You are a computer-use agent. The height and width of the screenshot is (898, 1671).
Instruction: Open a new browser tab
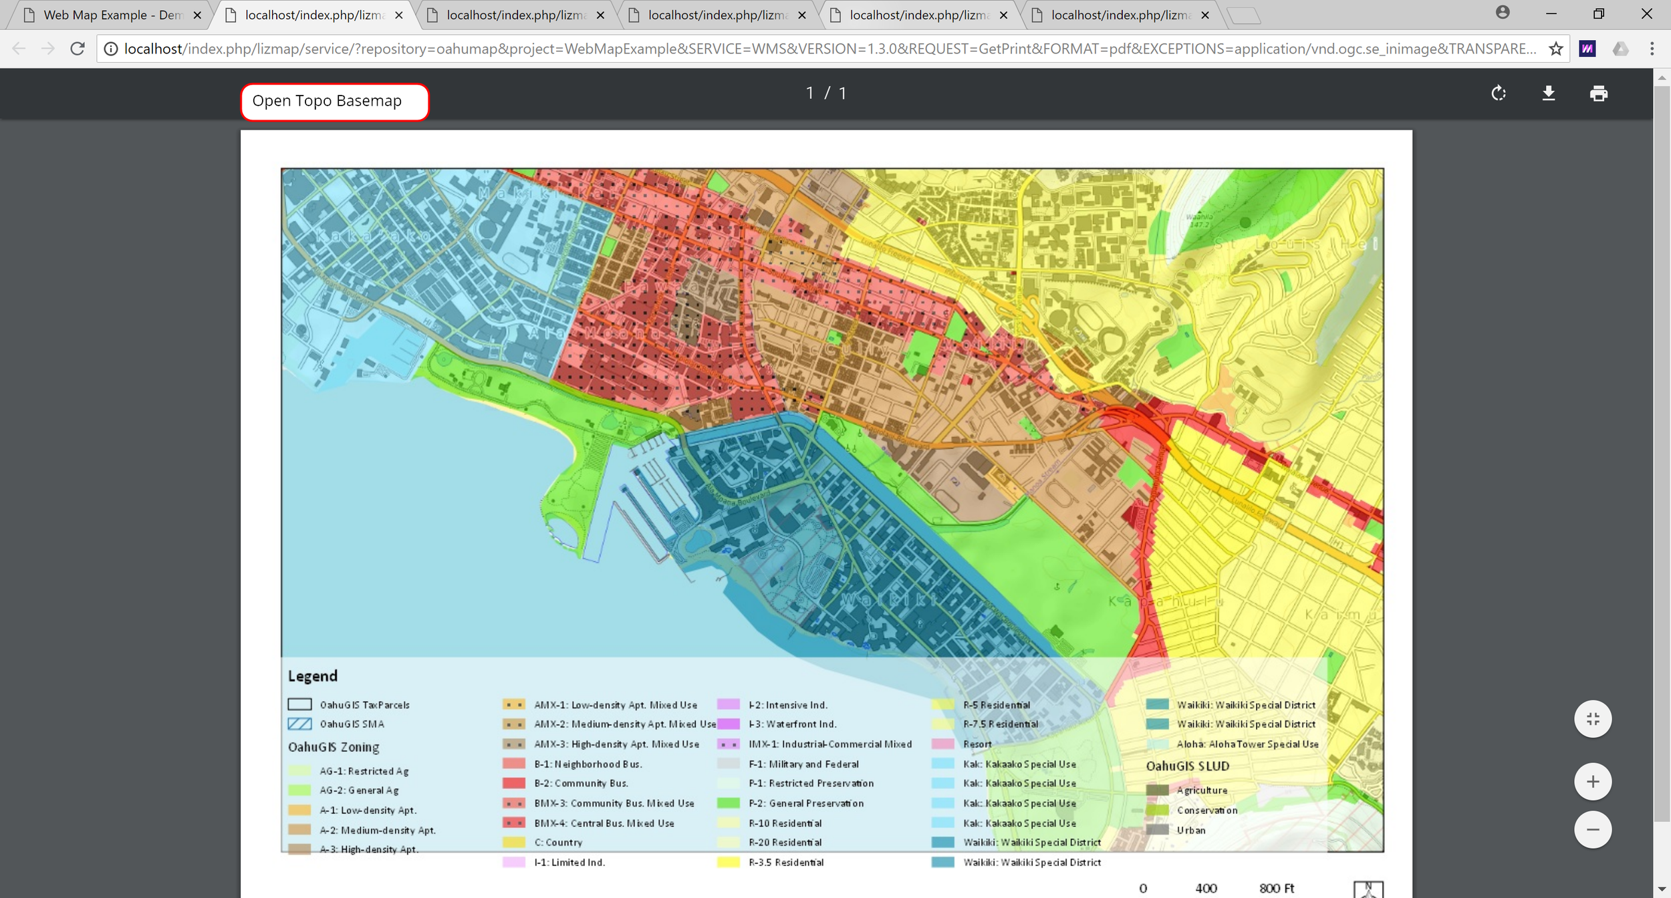click(1243, 15)
